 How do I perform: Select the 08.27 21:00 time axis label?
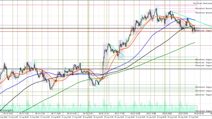(183, 114)
